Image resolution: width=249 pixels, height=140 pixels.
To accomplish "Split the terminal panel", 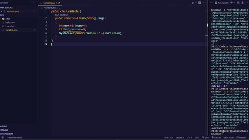I will (x=238, y=3).
